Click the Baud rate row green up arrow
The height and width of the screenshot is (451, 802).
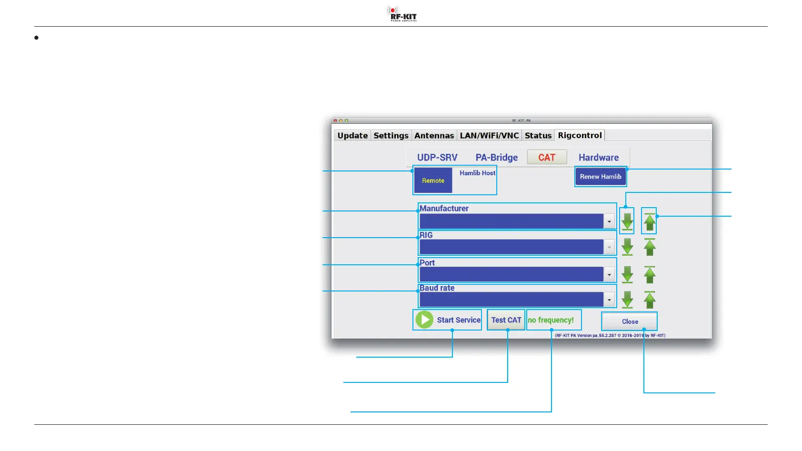(x=650, y=300)
